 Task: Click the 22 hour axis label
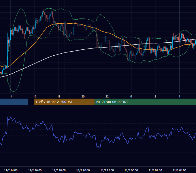[x=107, y=97]
